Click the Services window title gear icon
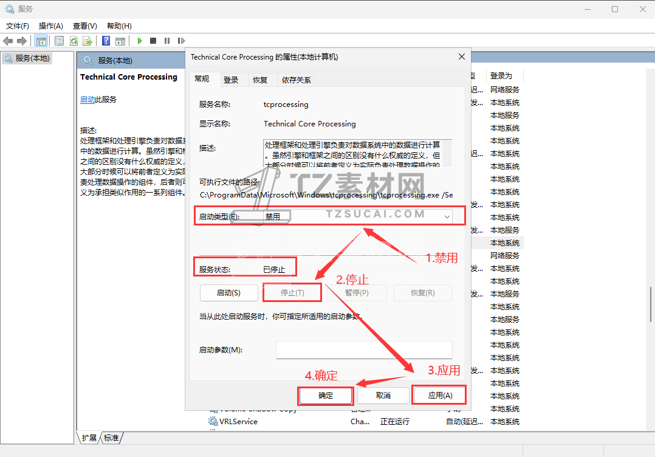This screenshot has height=457, width=655. tap(9, 9)
